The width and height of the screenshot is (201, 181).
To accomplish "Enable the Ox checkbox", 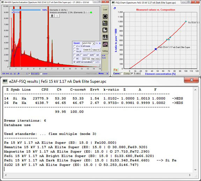I will (x=74, y=49).
